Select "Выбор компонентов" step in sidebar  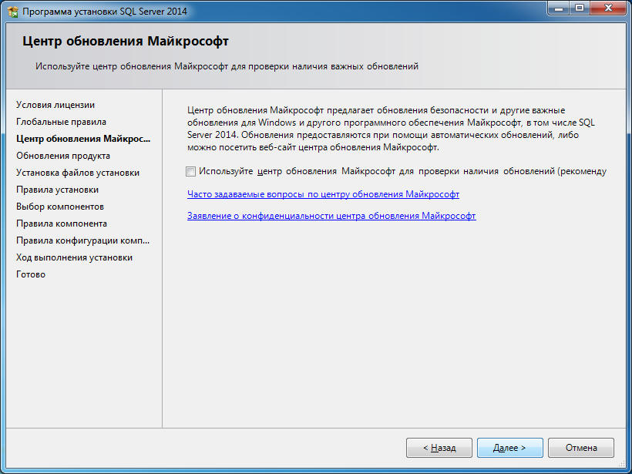[60, 207]
